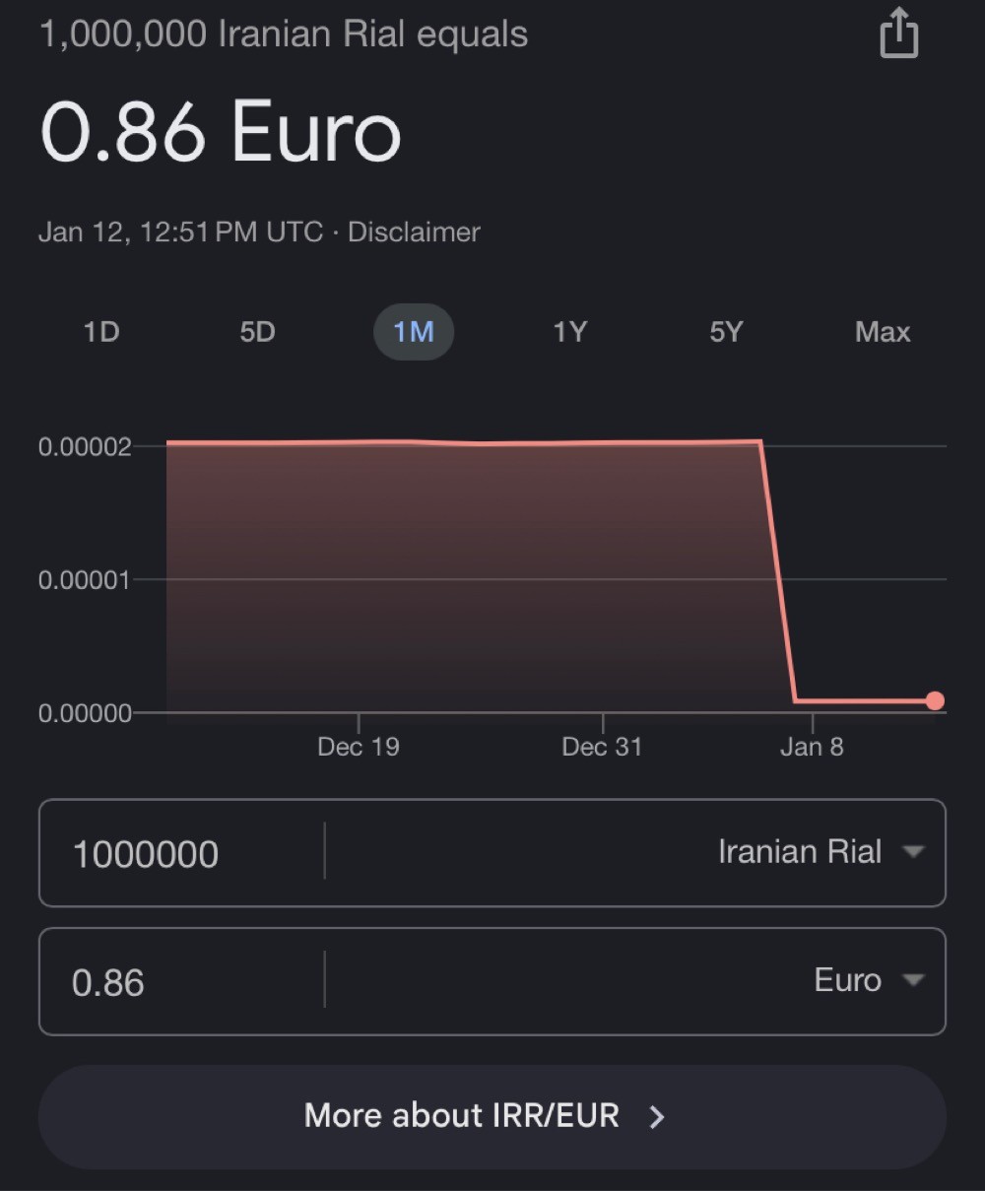Screen dimensions: 985x1191
Task: Click the chevron arrow beside More about IRR/EUR
Action: click(657, 1116)
